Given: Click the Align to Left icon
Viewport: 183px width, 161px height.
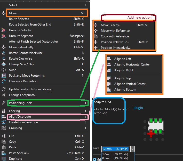Looking at the screenshot, I should 109,59.
